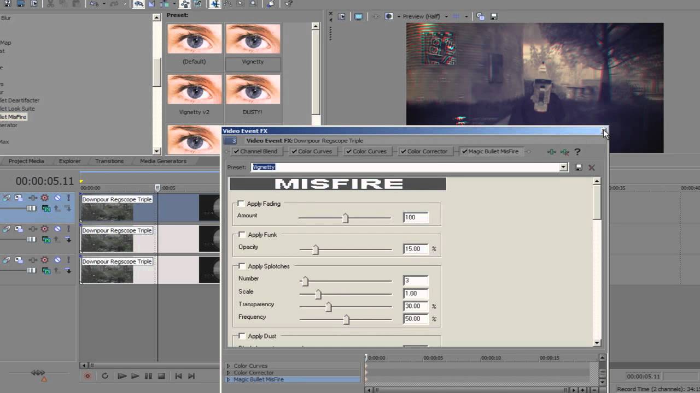
Task: Toggle Automatic Crossfades toolbar icon
Action: [151, 4]
